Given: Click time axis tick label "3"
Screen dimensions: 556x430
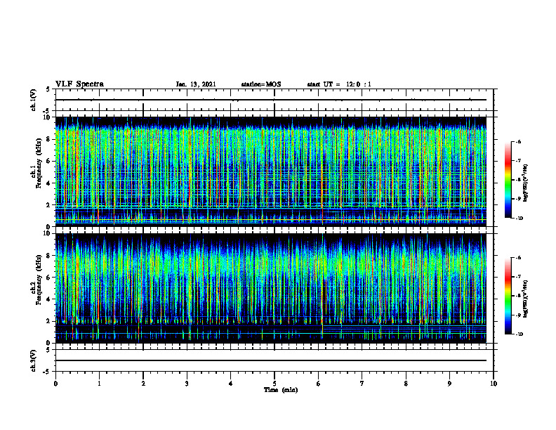Looking at the screenshot, I should [x=187, y=384].
